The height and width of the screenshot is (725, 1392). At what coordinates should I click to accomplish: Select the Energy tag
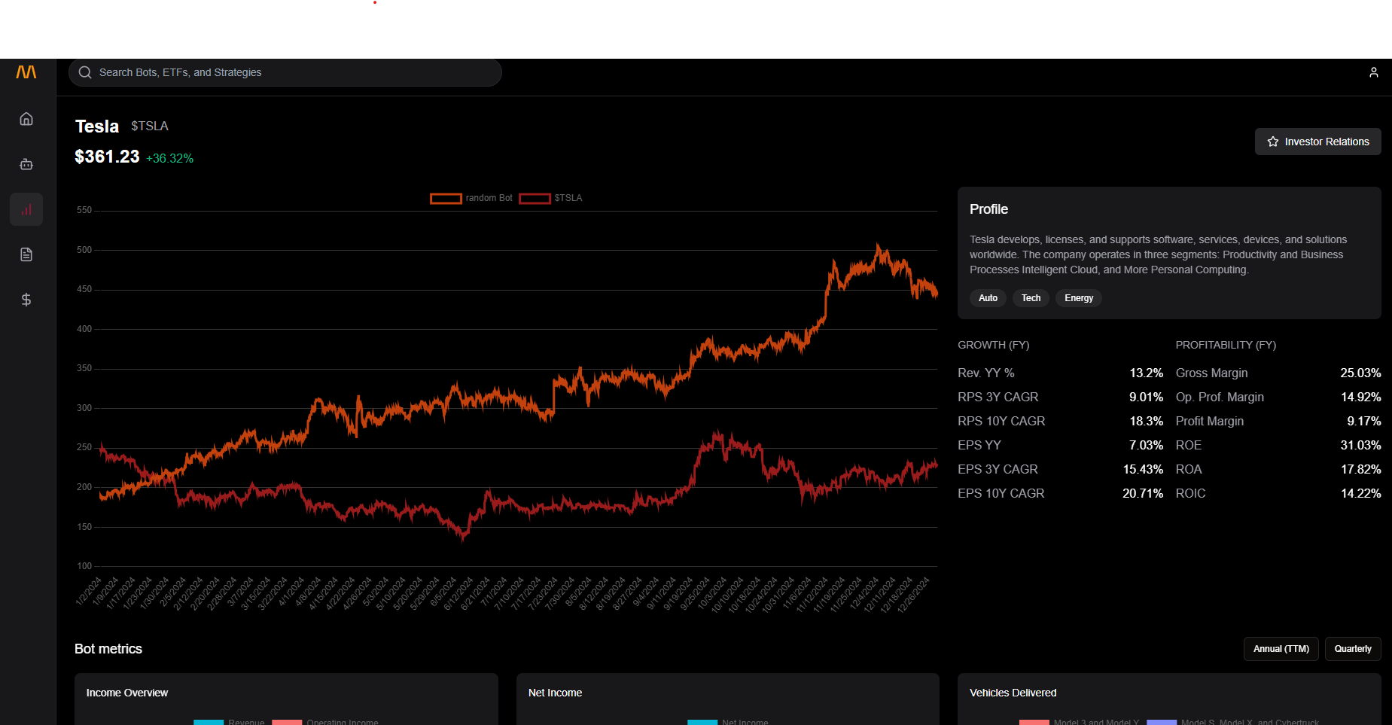pyautogui.click(x=1079, y=298)
